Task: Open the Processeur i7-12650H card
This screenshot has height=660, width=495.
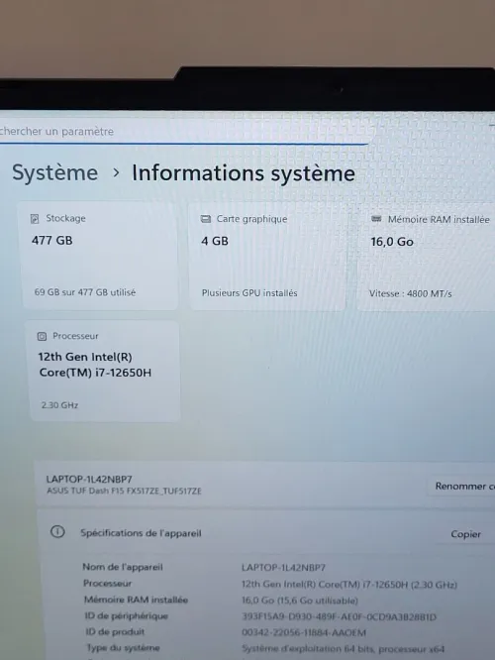Action: [x=105, y=371]
